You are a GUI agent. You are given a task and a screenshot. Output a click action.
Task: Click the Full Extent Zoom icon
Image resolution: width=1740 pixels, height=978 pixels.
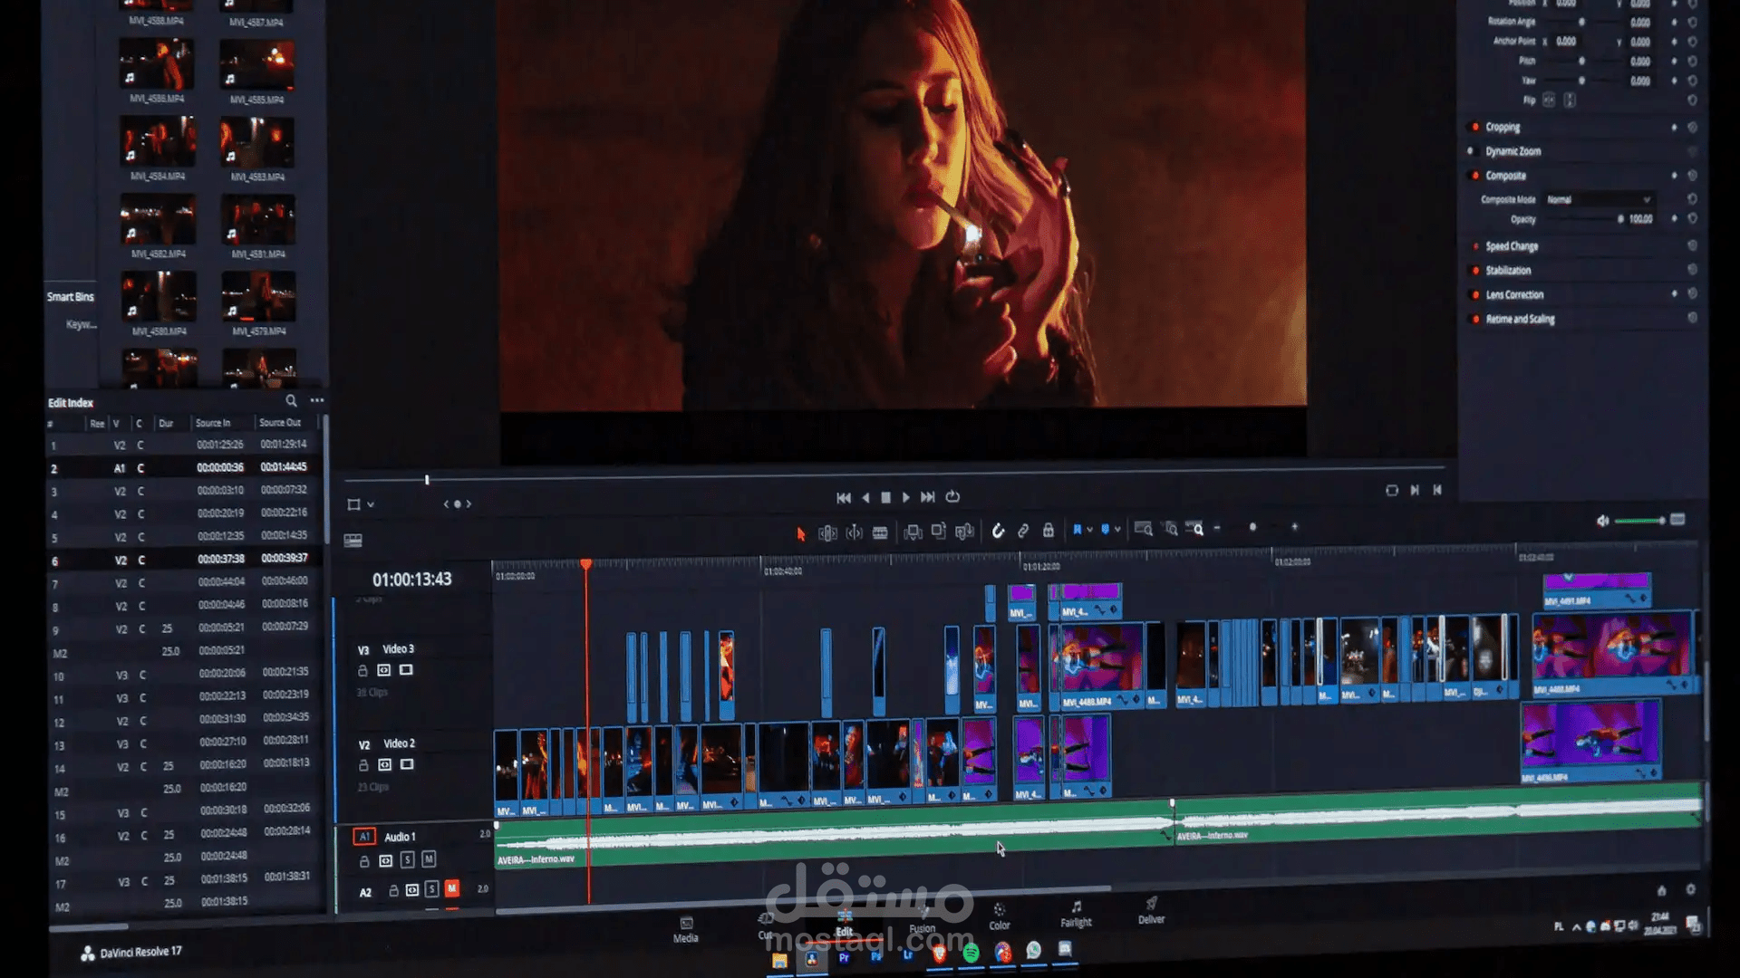1144,529
